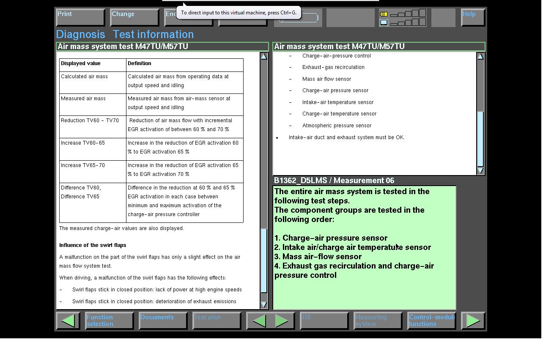The height and width of the screenshot is (362, 543).
Task: Open the Help button
Action: click(473, 18)
